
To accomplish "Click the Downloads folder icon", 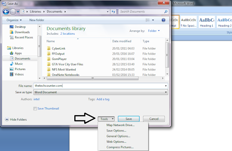I will [x=12, y=32].
